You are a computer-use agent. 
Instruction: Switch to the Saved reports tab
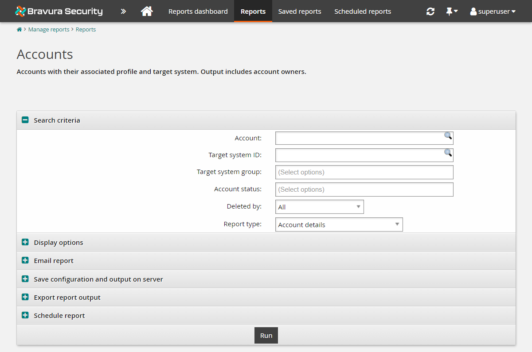pyautogui.click(x=300, y=11)
